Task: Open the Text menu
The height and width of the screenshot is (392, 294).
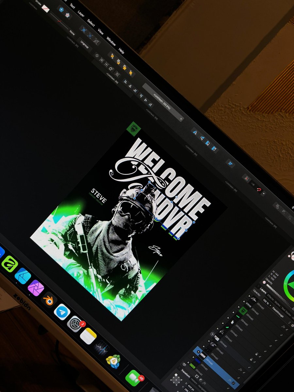Action: [x=72, y=6]
